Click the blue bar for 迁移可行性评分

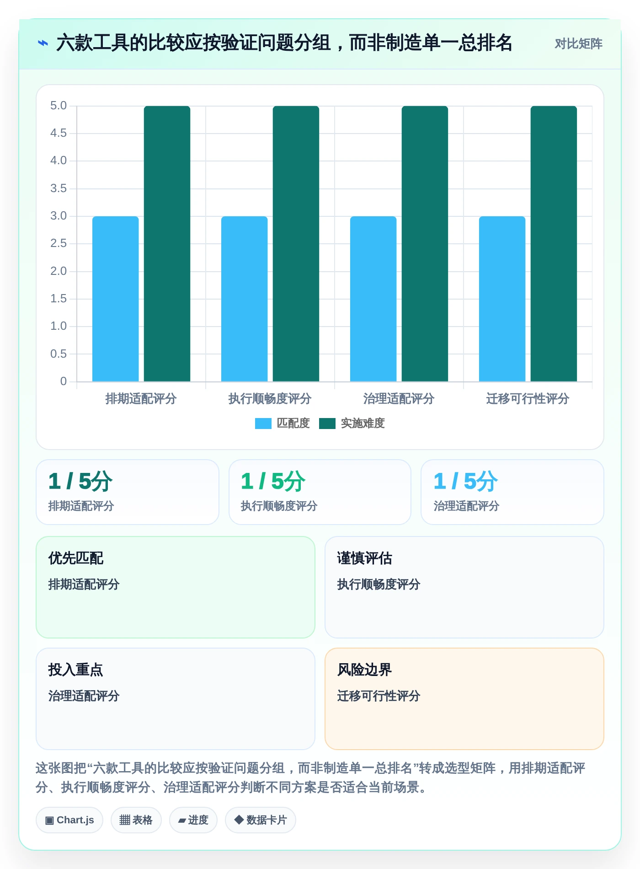[x=502, y=299]
